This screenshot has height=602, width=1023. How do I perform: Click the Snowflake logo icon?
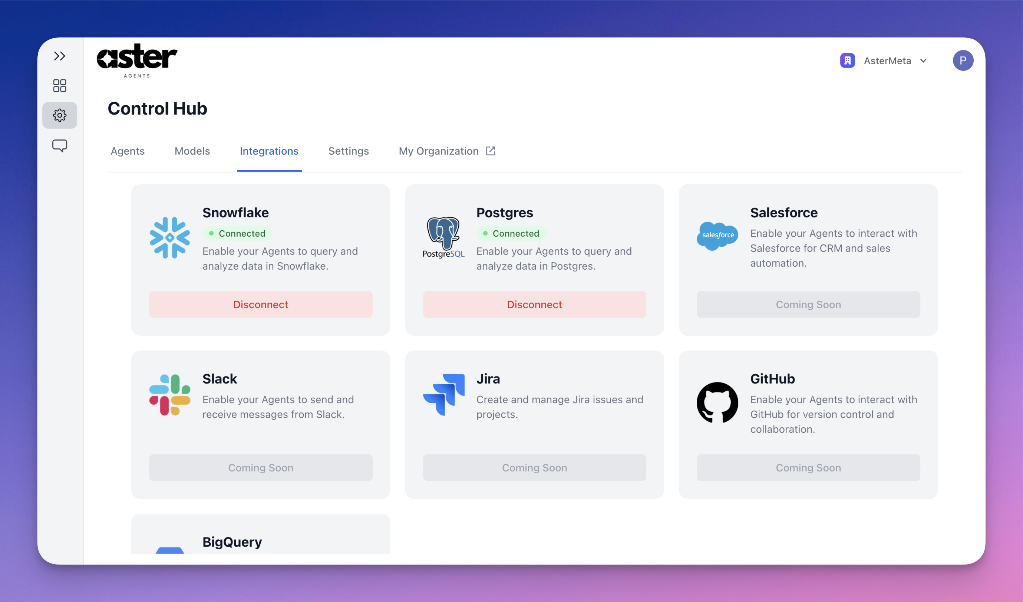tap(170, 238)
